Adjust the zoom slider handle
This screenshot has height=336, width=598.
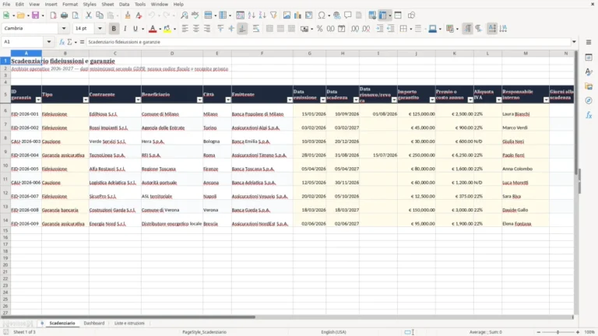[558, 332]
